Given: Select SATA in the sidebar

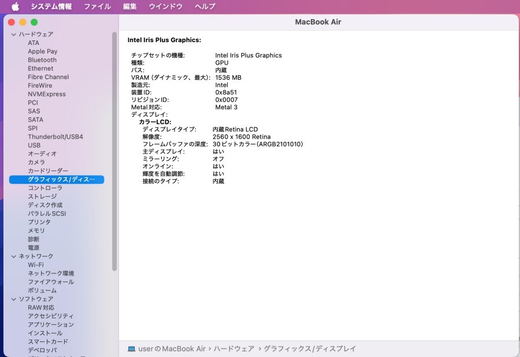Looking at the screenshot, I should [35, 120].
